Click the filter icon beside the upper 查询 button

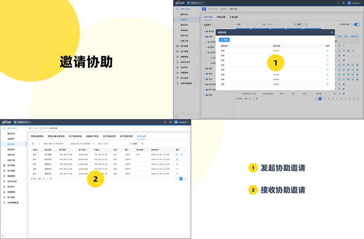click(306, 23)
